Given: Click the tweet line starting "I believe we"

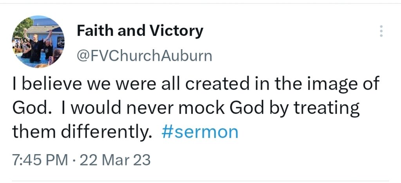Looking at the screenshot, I should (x=196, y=84).
